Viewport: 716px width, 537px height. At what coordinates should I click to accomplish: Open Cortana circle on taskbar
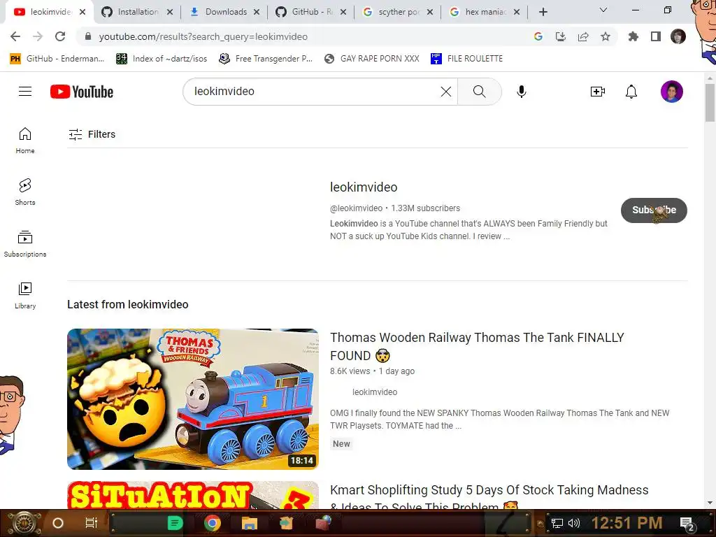click(58, 523)
